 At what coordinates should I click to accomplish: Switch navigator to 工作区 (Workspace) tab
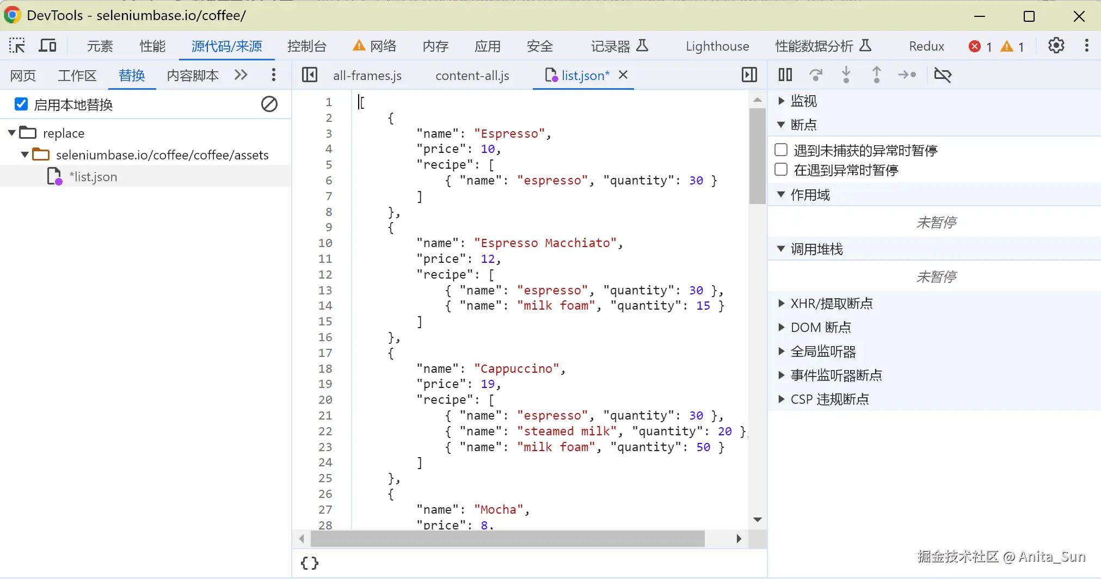pyautogui.click(x=77, y=76)
